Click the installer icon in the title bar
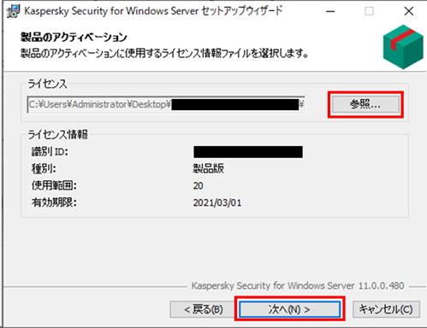Image resolution: width=427 pixels, height=328 pixels. 13,11
